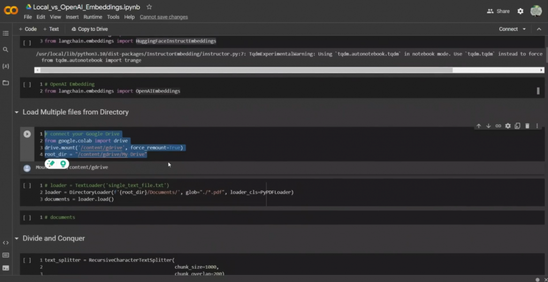Open the Tools menu
This screenshot has width=548, height=282.
[113, 17]
